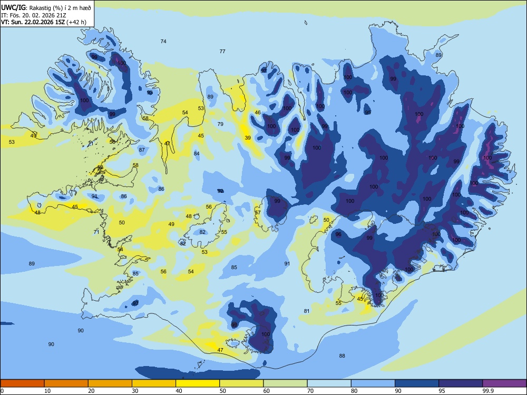Screen dimensions: 527x395
Task: Select the humidity value 46 on the map
Action: pyautogui.click(x=258, y=113)
